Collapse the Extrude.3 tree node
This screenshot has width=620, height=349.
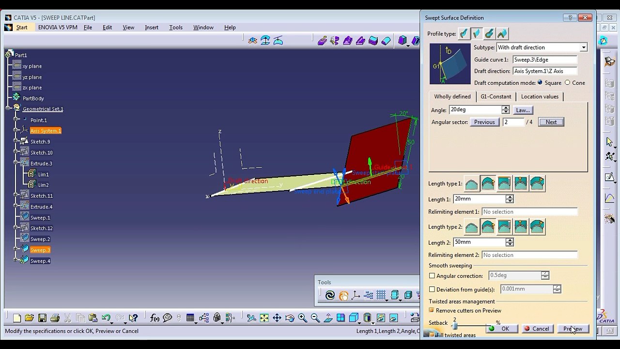click(x=16, y=163)
